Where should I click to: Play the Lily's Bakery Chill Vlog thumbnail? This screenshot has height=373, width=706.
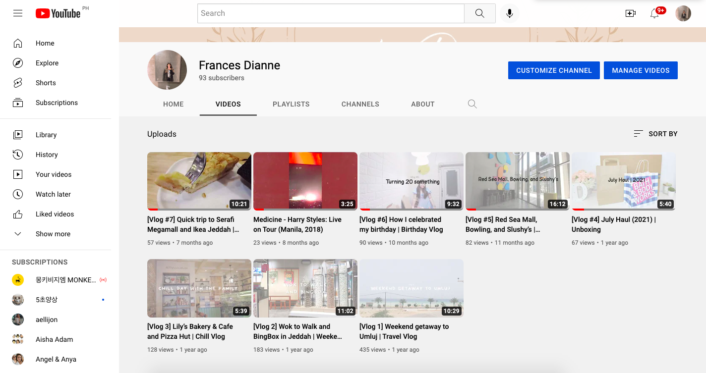(199, 288)
